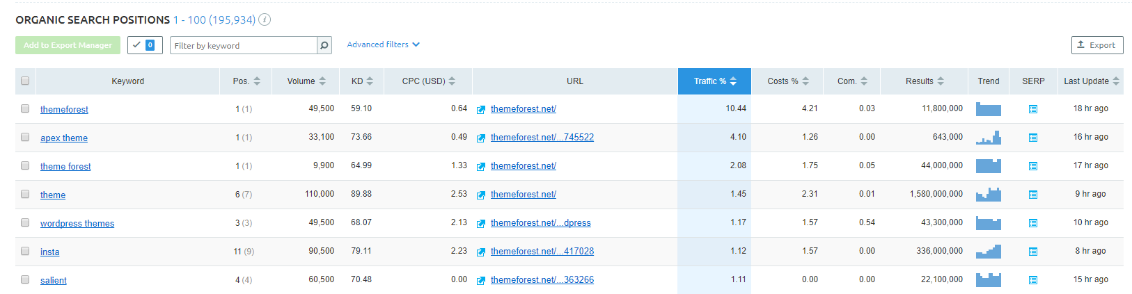1132x294 pixels.
Task: Check the wordpress themes row checkbox
Action: [25, 222]
